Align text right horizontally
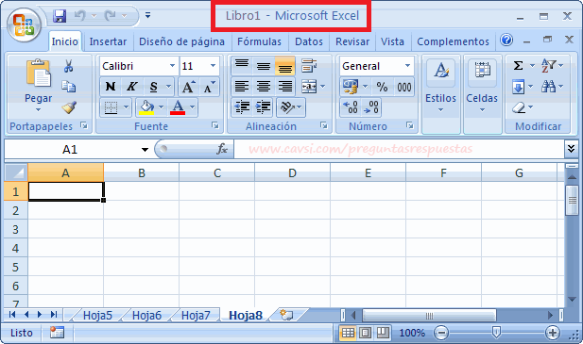Screen dimensions: 583x344 click(284, 87)
